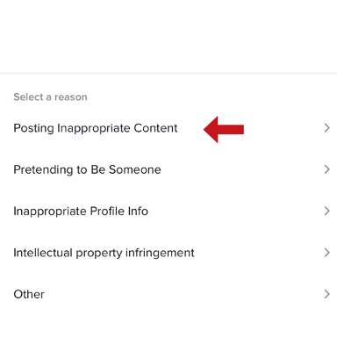Tap the chevron beside Posting Inappropriate Content
This screenshot has width=337, height=337.
pyautogui.click(x=327, y=128)
